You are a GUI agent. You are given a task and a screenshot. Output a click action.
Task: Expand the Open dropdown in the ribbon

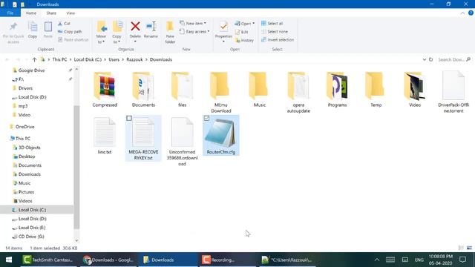tap(244, 23)
